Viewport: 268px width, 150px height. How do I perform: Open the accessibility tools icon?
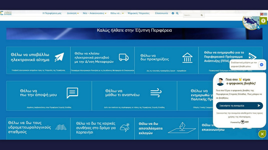[x=263, y=21]
